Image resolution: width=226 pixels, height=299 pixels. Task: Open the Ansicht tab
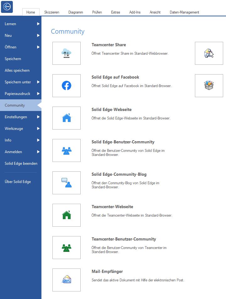point(155,12)
